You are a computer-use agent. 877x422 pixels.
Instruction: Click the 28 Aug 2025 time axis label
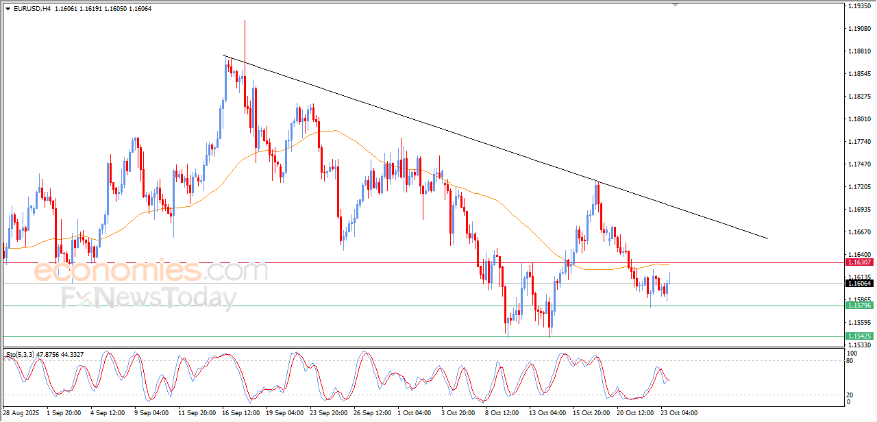22,413
